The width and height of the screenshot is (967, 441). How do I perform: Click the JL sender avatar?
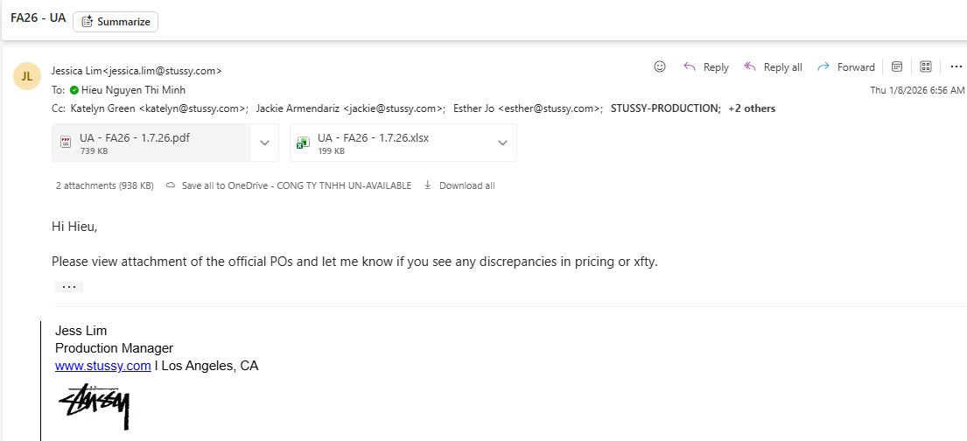click(x=27, y=76)
